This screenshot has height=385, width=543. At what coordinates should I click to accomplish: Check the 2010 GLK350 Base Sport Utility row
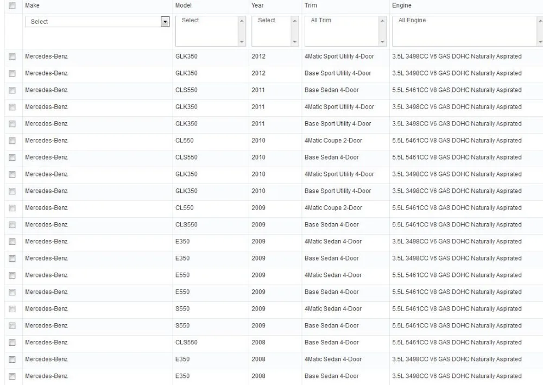tap(12, 191)
